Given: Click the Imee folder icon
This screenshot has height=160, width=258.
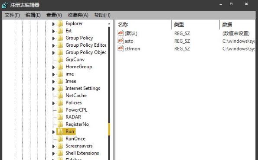Looking at the screenshot, I should tap(60, 81).
